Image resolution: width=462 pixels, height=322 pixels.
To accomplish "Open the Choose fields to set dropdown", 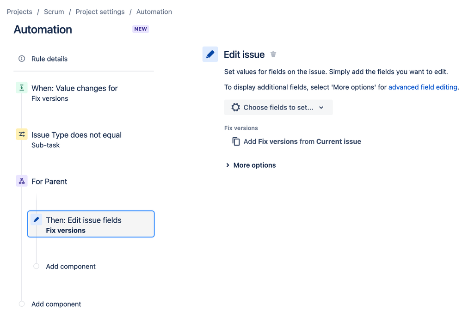I will (x=278, y=108).
